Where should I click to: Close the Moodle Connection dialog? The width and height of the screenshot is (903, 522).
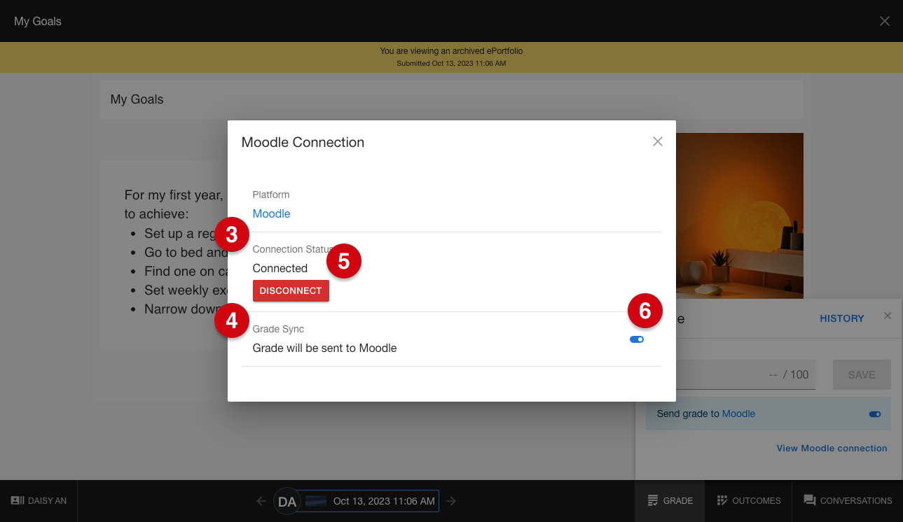click(x=657, y=141)
